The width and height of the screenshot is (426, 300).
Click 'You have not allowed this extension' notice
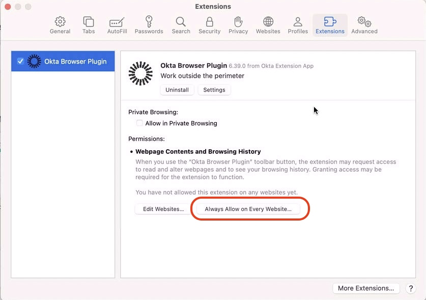(216, 193)
